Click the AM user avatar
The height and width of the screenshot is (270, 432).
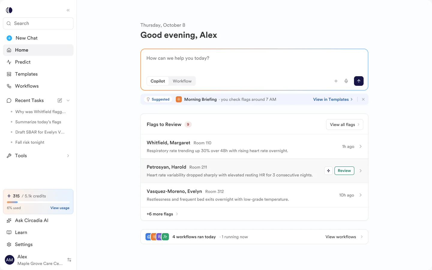pos(10,260)
